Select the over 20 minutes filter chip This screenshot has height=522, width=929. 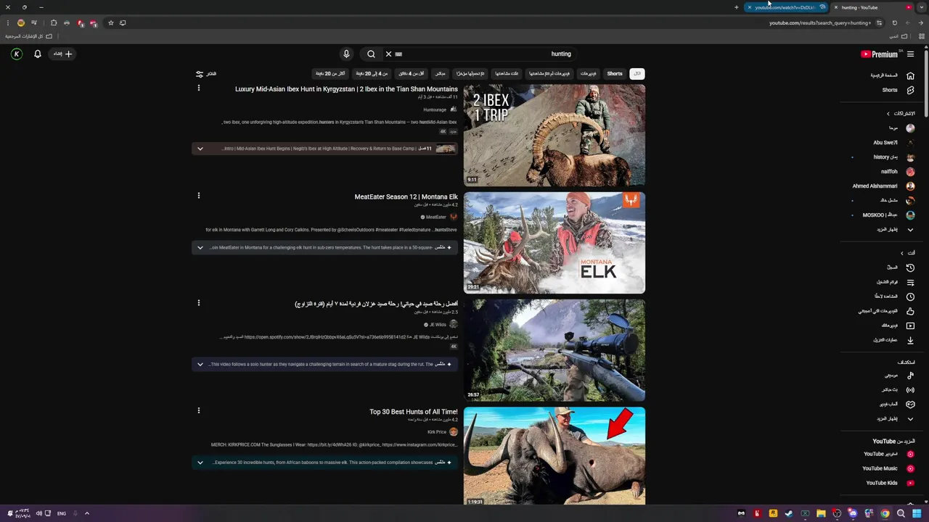(x=330, y=74)
